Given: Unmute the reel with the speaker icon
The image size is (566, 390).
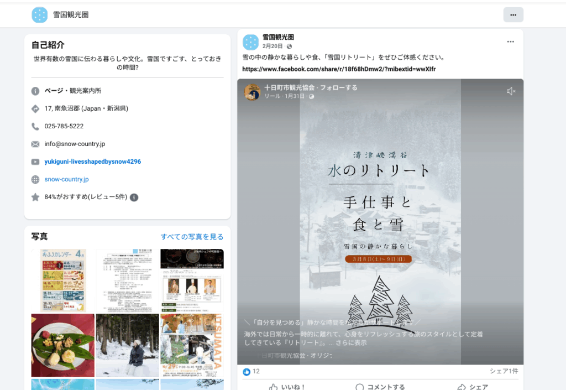Looking at the screenshot, I should (x=511, y=91).
